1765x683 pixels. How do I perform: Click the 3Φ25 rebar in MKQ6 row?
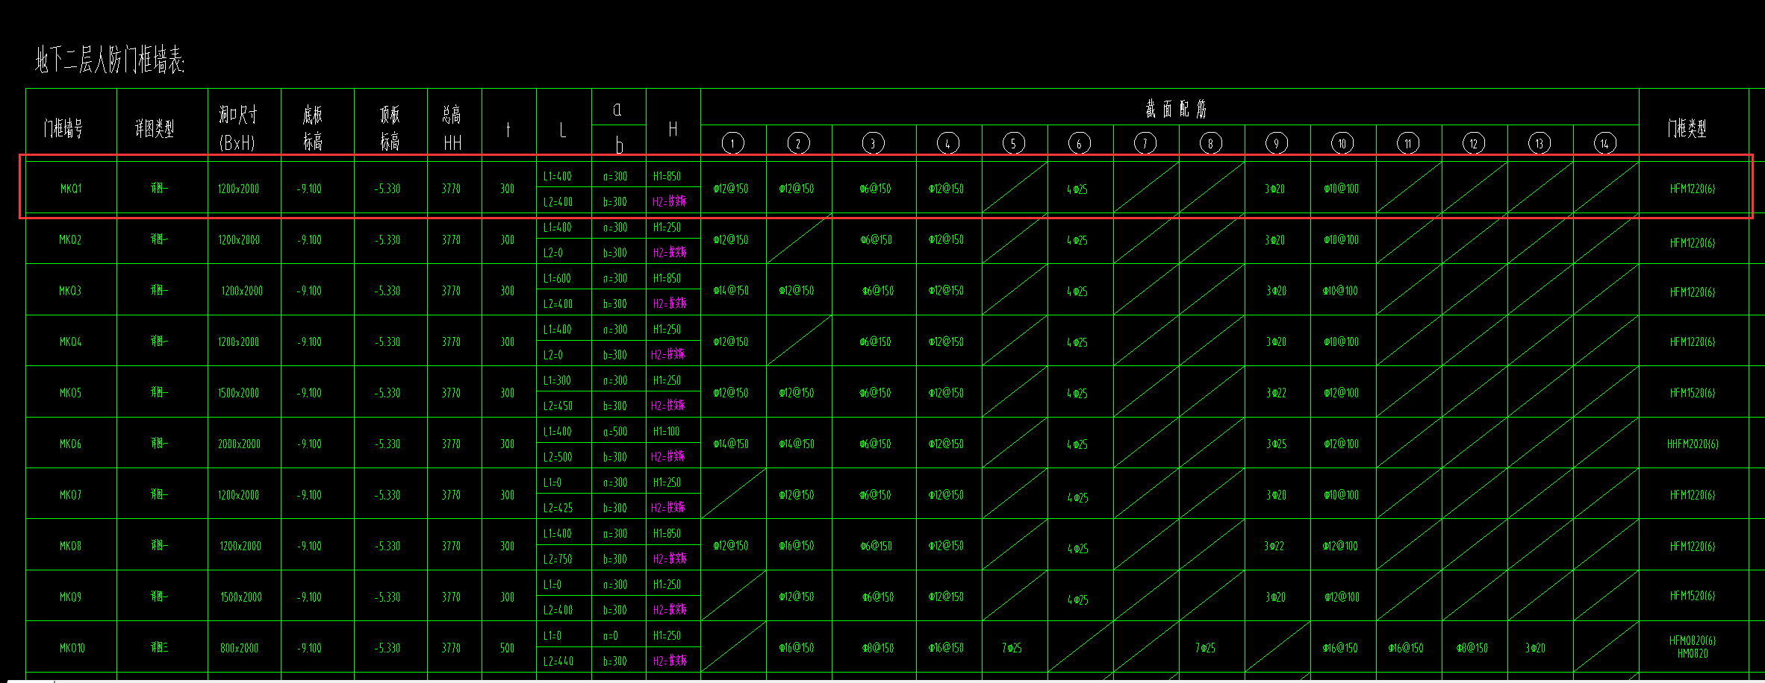click(1277, 444)
